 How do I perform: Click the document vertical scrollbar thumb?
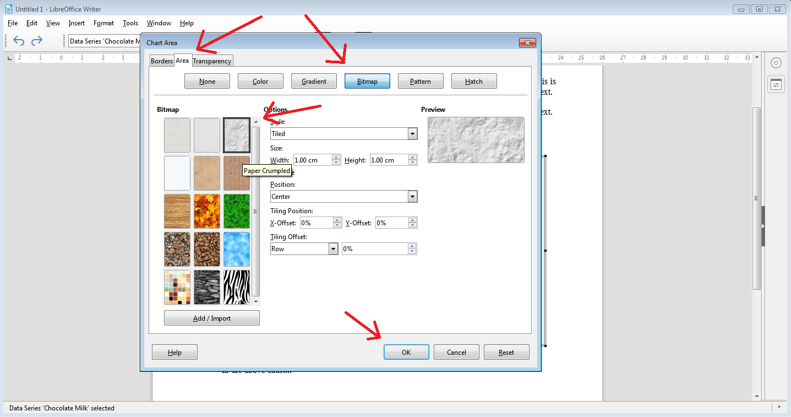[x=757, y=198]
